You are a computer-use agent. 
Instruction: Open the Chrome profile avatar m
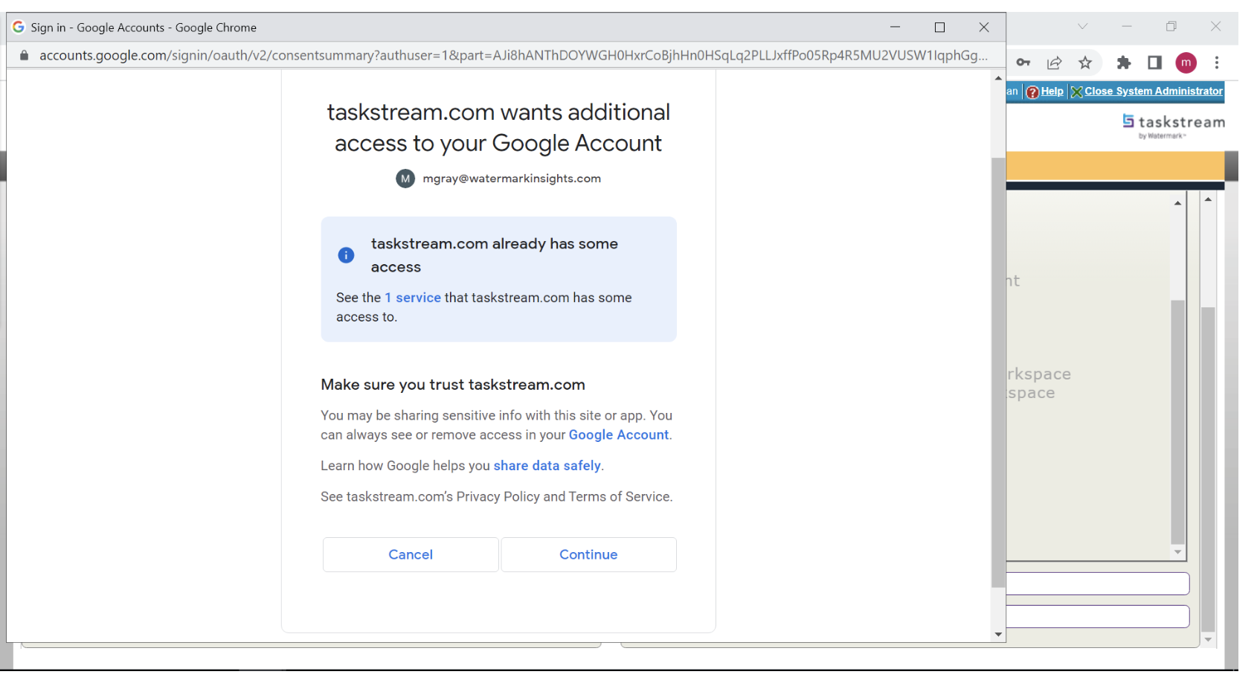tap(1186, 62)
